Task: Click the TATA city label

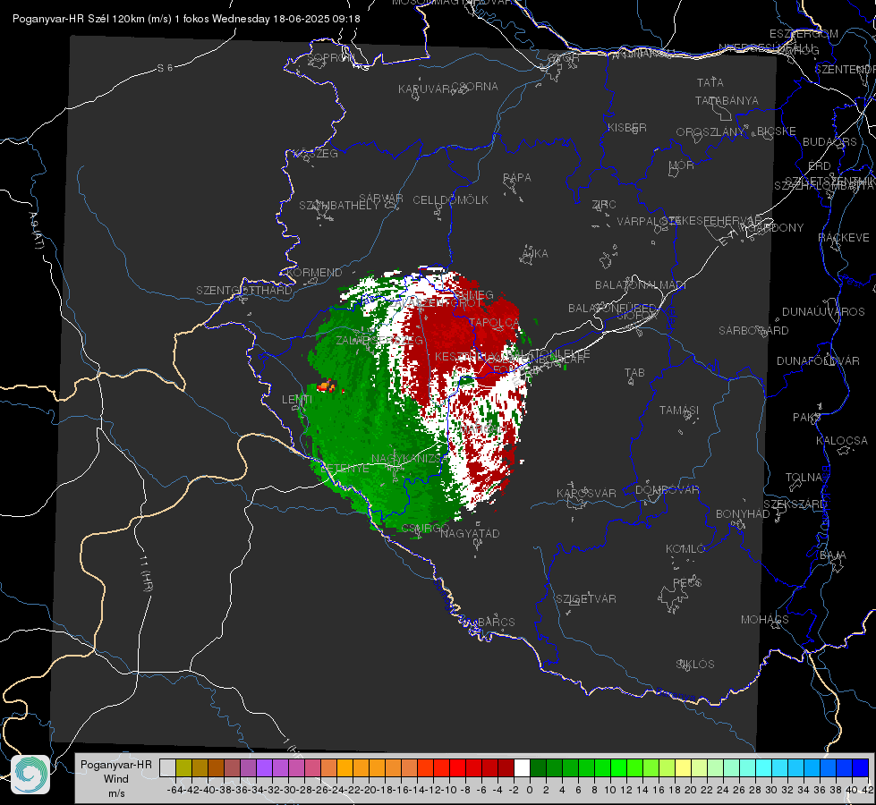Action: point(710,82)
